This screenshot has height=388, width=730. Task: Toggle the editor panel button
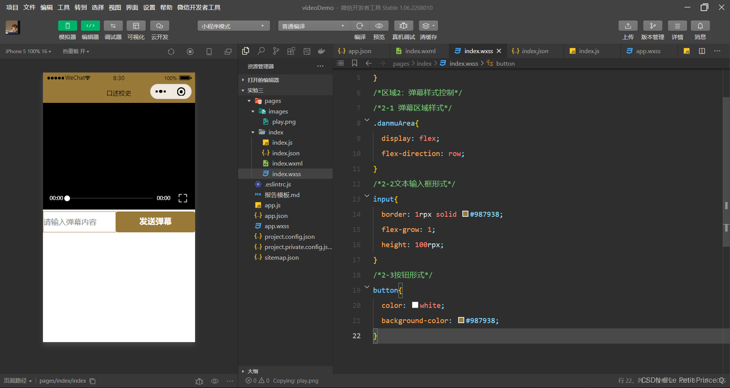click(x=90, y=26)
